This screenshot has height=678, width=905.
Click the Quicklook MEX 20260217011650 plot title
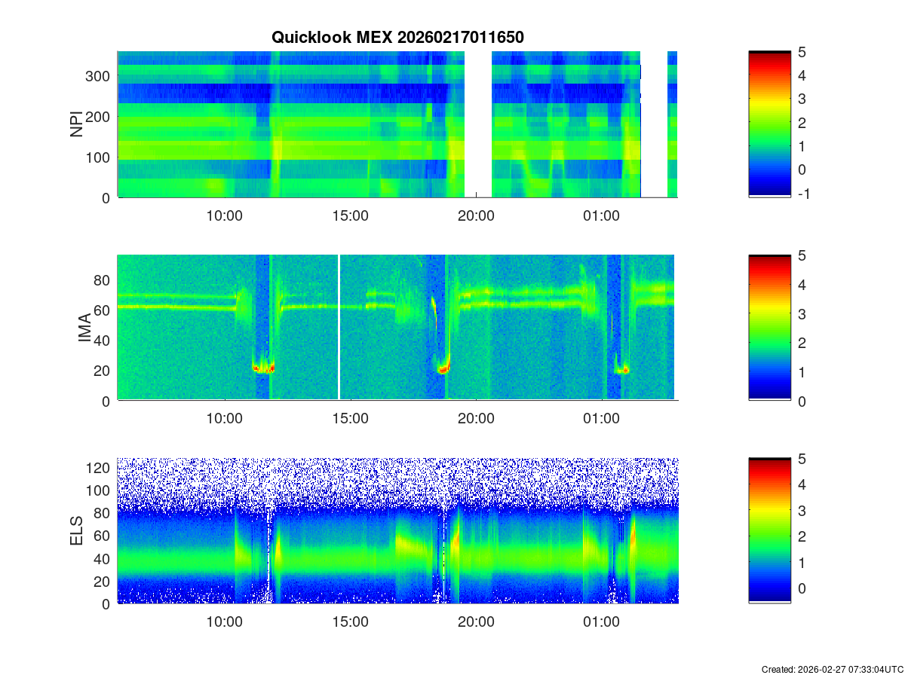(x=397, y=37)
